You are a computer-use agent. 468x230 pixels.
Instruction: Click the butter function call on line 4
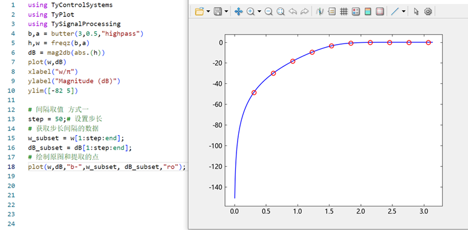coord(97,33)
